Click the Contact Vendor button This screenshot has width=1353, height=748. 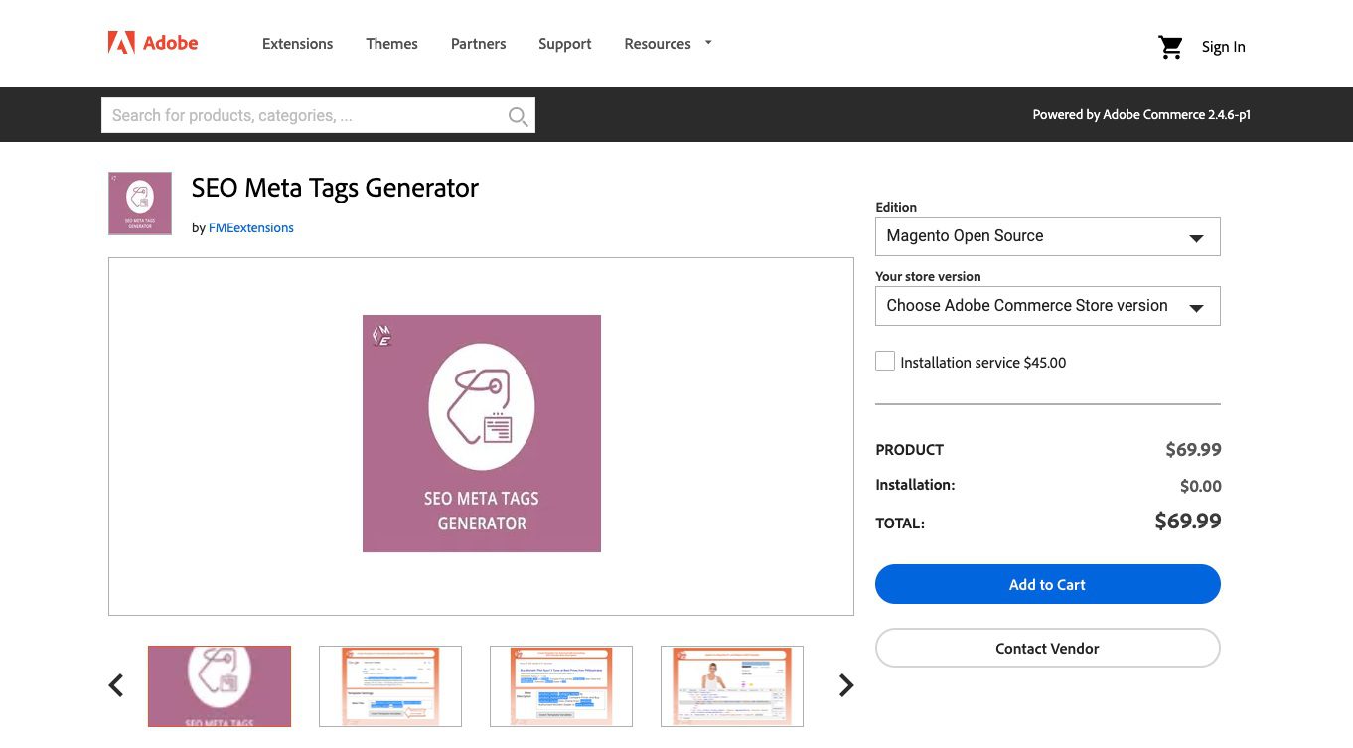point(1047,648)
